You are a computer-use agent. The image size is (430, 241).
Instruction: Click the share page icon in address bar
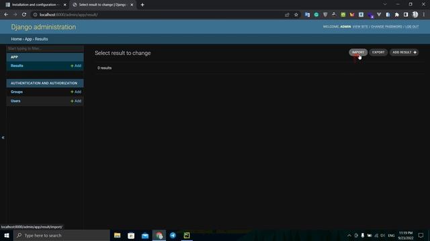[x=287, y=15]
